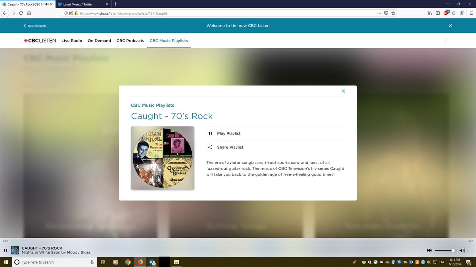
Task: Open the page actions three-dot menu
Action: [x=380, y=13]
